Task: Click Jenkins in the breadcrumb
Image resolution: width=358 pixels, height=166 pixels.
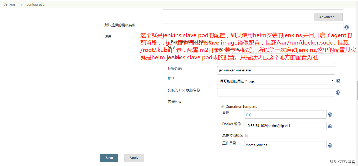Action: click(10, 4)
